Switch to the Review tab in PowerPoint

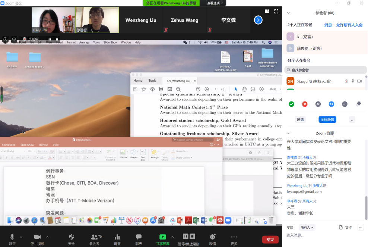[44, 145]
